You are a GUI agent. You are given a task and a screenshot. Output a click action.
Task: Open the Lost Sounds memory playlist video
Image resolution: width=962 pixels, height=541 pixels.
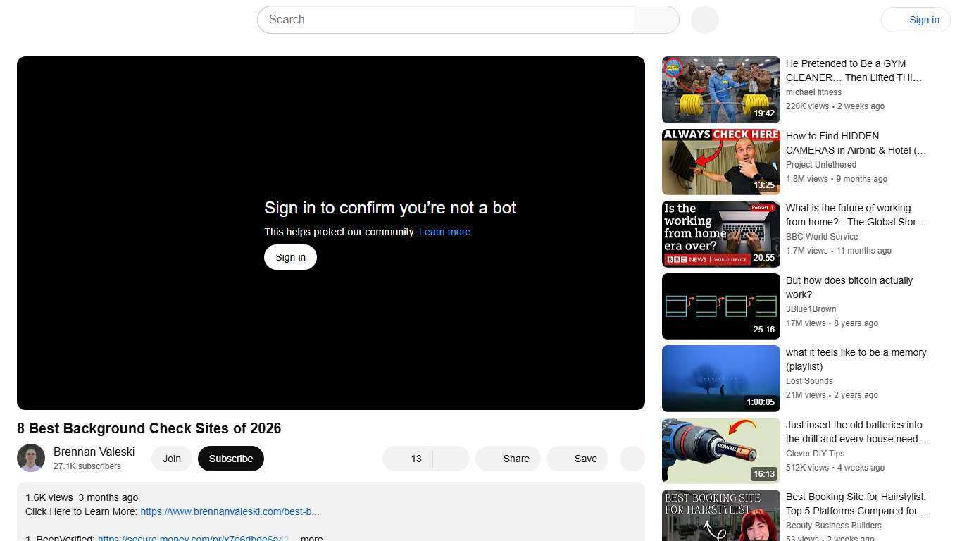click(x=720, y=378)
